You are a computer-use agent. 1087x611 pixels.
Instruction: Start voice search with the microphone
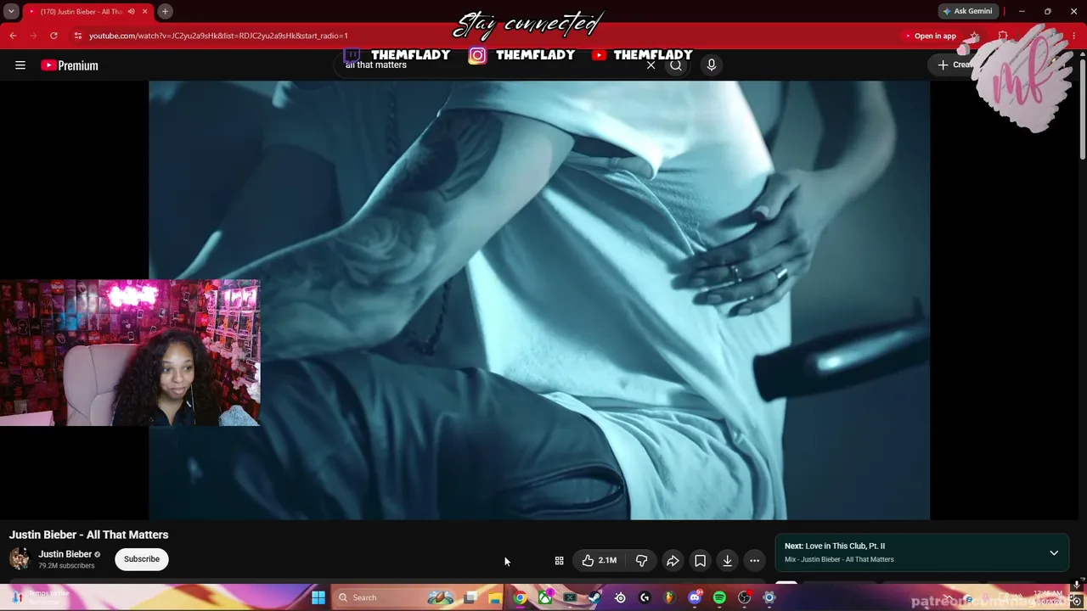click(x=712, y=65)
